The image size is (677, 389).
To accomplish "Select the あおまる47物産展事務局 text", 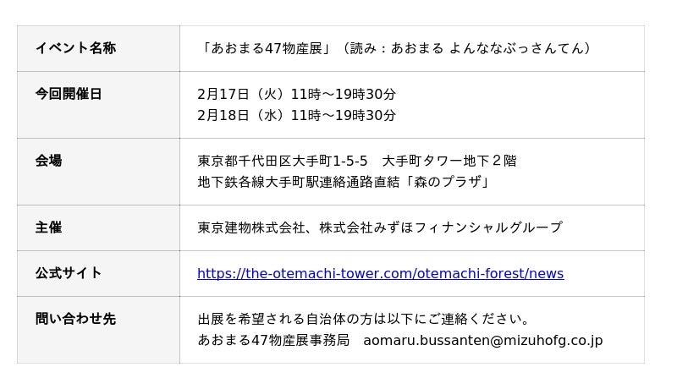I will (x=273, y=340).
